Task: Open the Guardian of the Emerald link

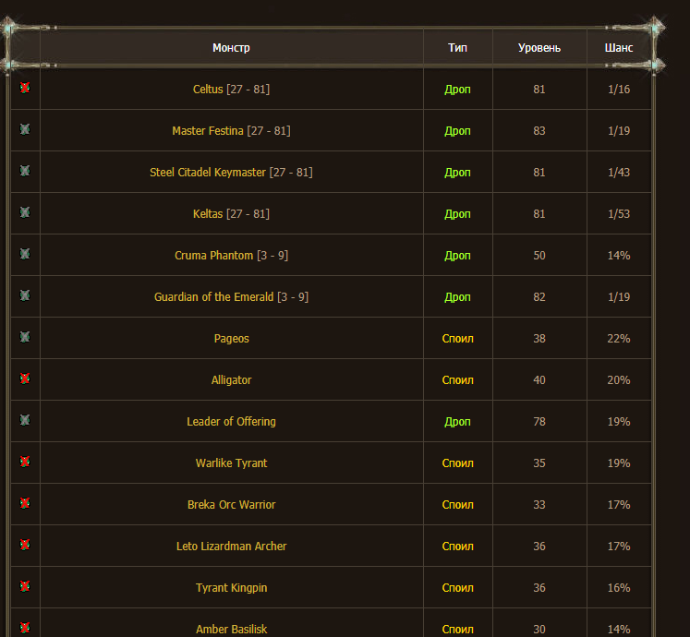Action: pyautogui.click(x=213, y=297)
